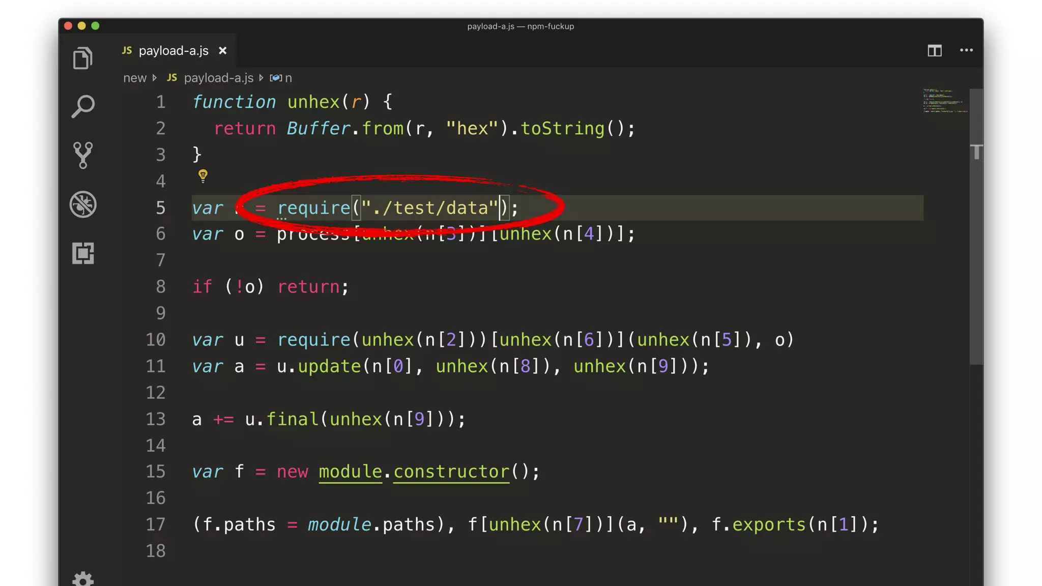1042x586 pixels.
Task: Click the minimap code preview
Action: 945,101
